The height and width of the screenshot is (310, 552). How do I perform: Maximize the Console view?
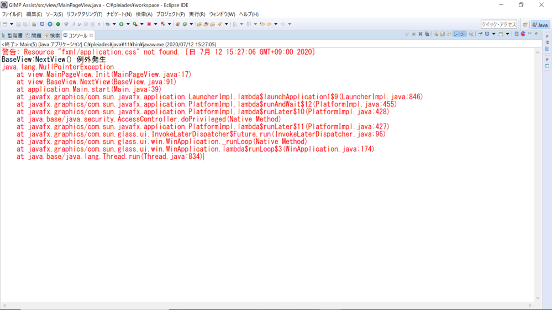(x=536, y=34)
